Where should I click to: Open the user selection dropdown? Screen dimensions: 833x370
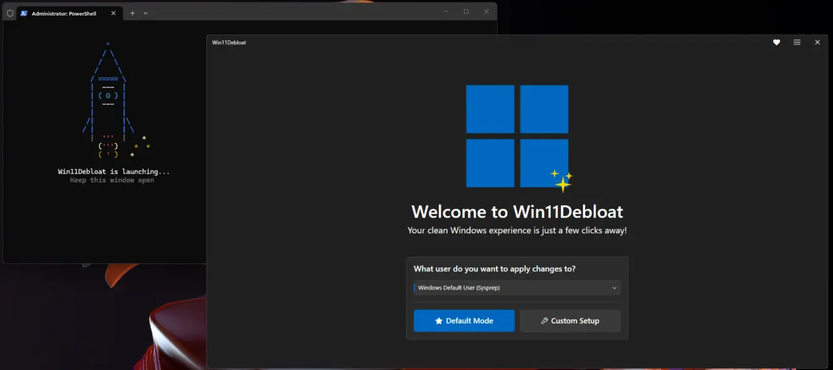click(517, 287)
